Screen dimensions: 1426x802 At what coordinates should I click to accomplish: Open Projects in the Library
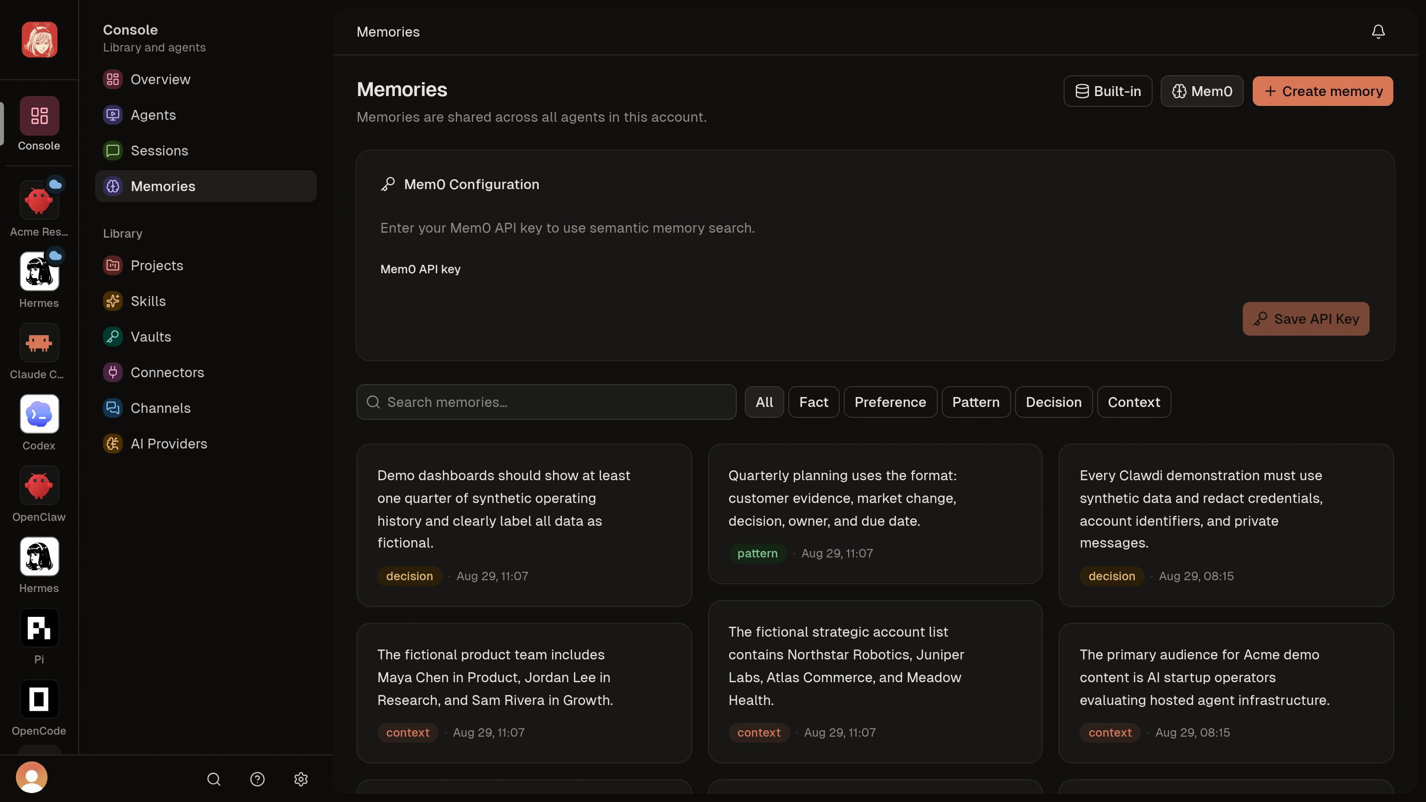coord(205,266)
